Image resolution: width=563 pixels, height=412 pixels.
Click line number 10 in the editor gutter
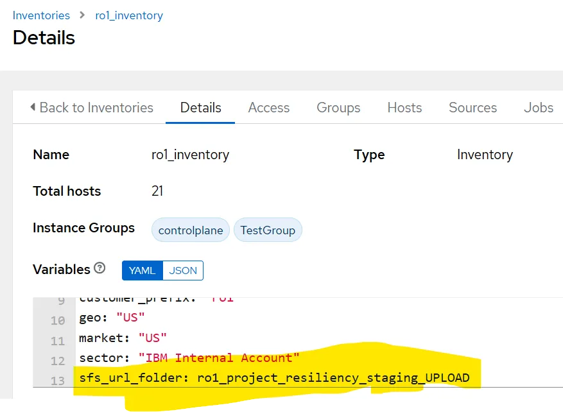(58, 320)
